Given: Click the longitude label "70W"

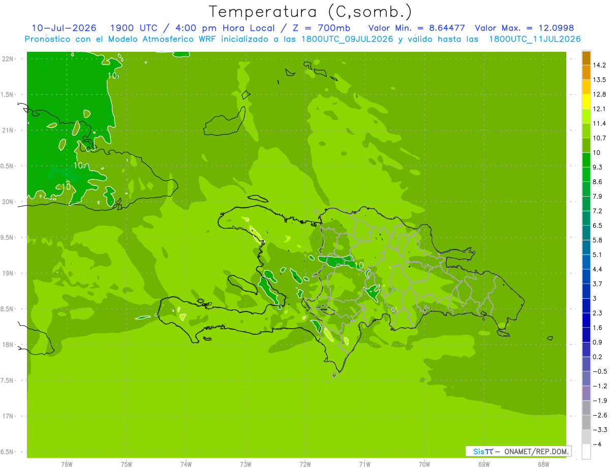Looking at the screenshot, I should click(x=424, y=464).
